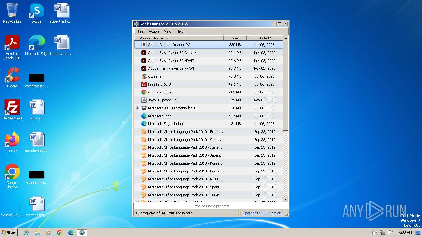Viewport: 422px width, 237px height.
Task: Select 683 MB size cell for Chrome
Action: (x=235, y=92)
